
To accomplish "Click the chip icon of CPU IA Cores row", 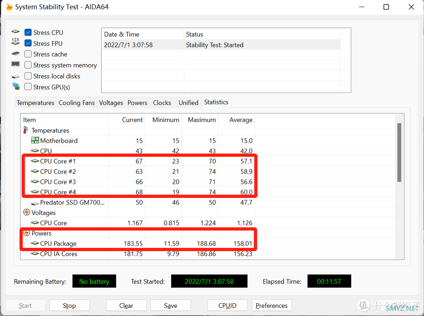I will [35, 254].
